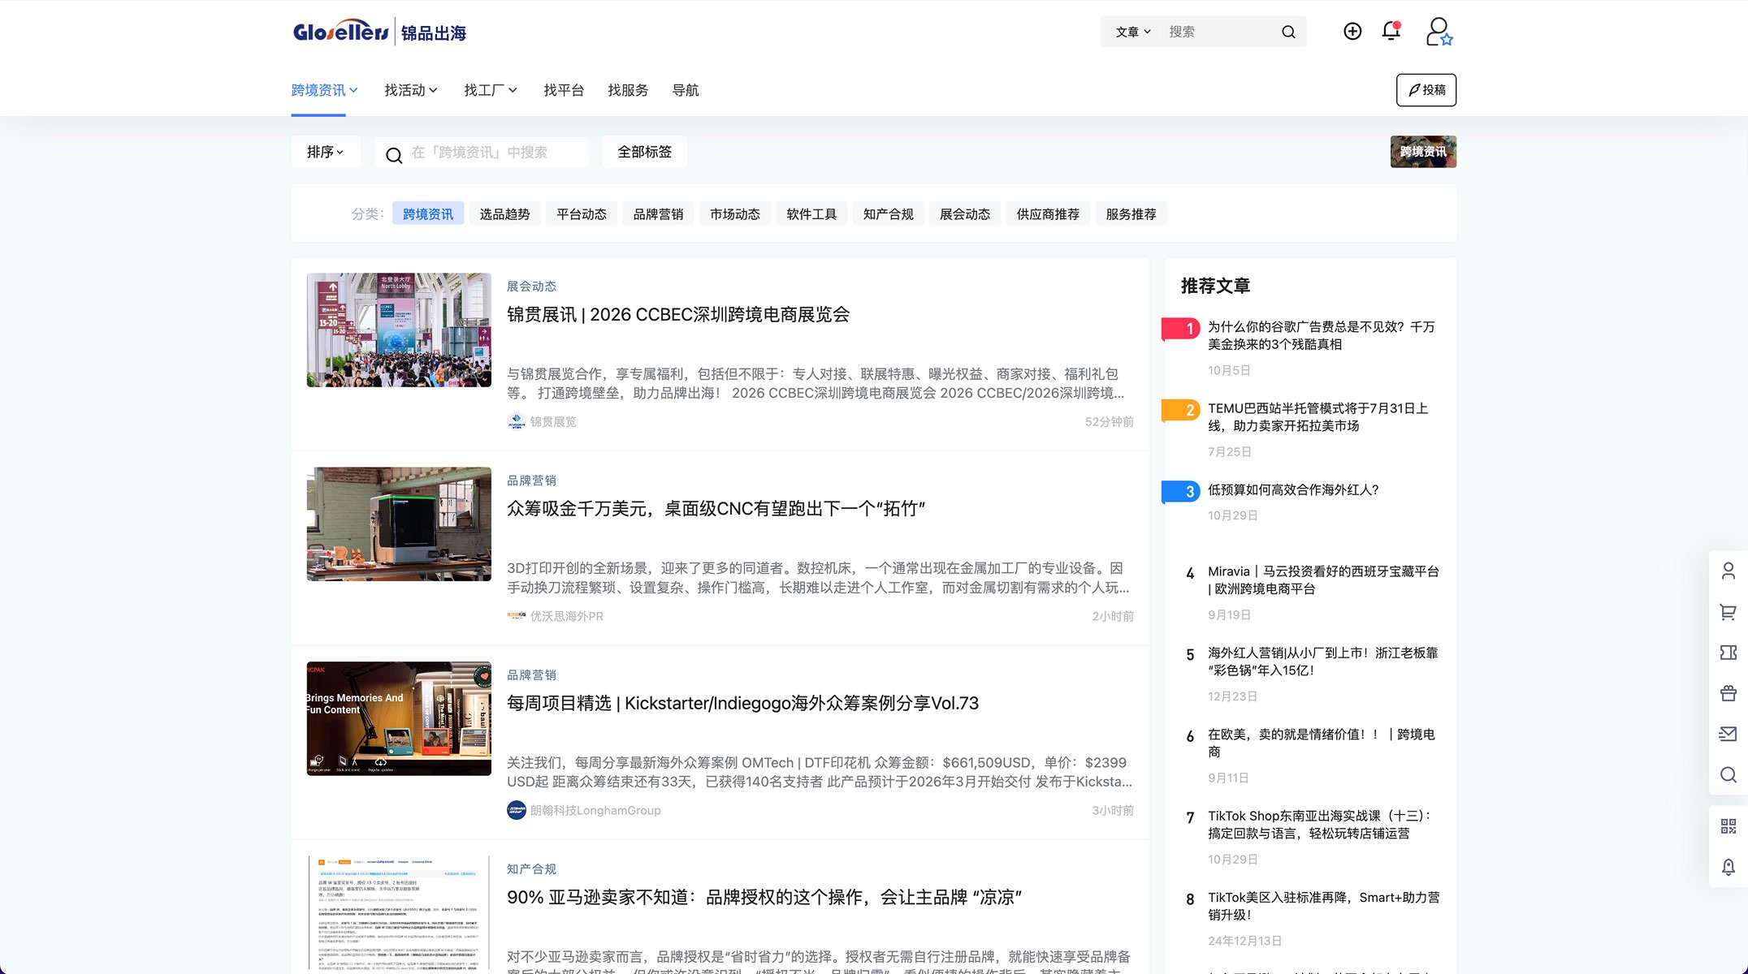This screenshot has height=974, width=1748.
Task: Open recommended article 低预算如何高效合作海外红人
Action: pos(1293,490)
